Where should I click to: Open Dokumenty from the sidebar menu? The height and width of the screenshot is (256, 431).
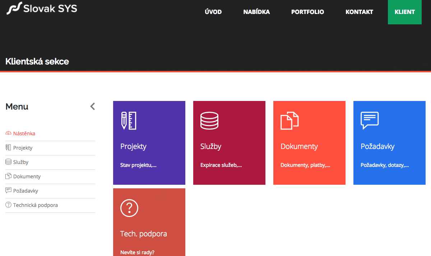pos(27,177)
